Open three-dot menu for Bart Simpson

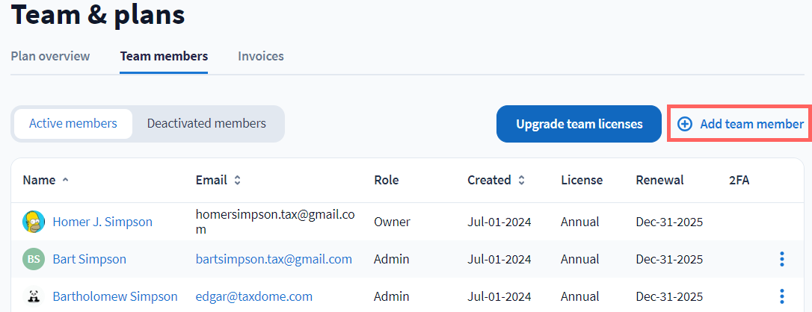(x=781, y=259)
